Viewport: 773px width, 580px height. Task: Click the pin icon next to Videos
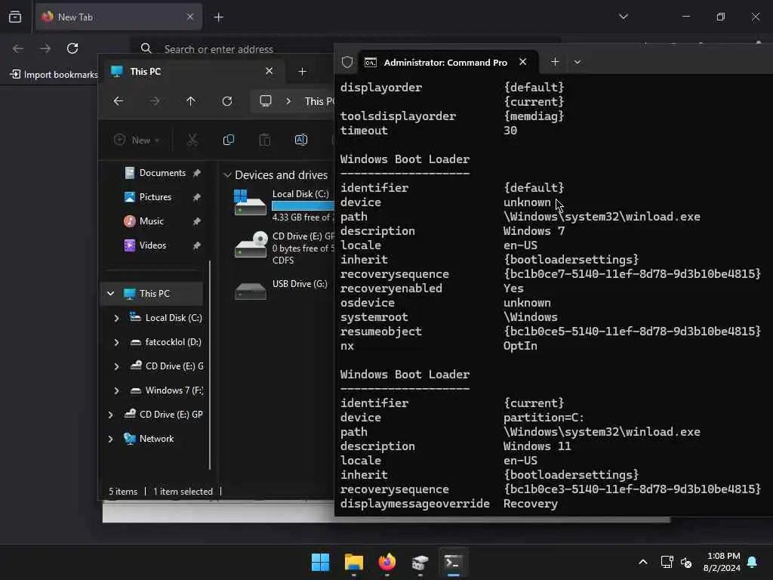point(197,245)
